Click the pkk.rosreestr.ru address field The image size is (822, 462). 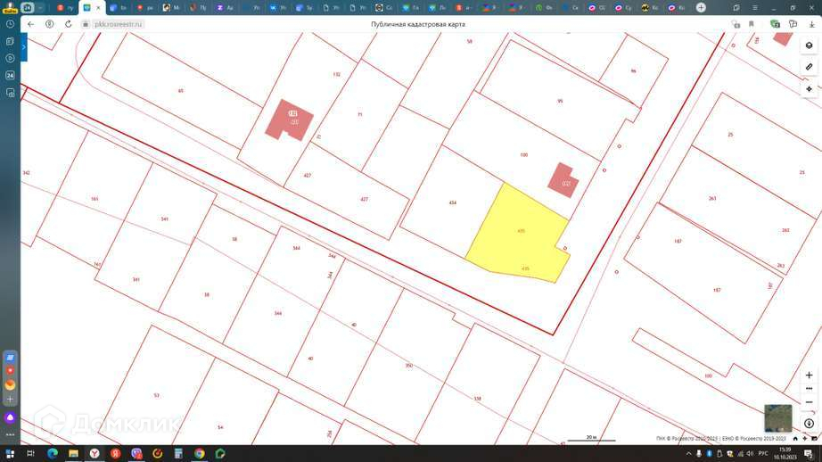coord(118,24)
